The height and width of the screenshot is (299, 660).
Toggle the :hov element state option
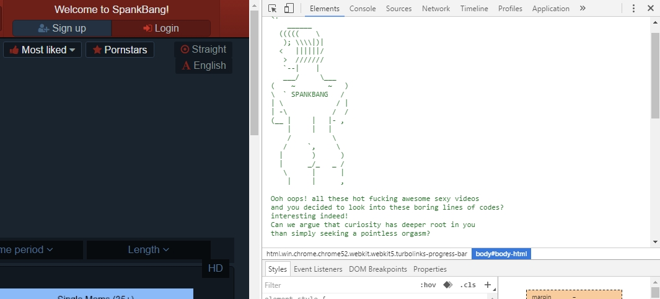(428, 285)
